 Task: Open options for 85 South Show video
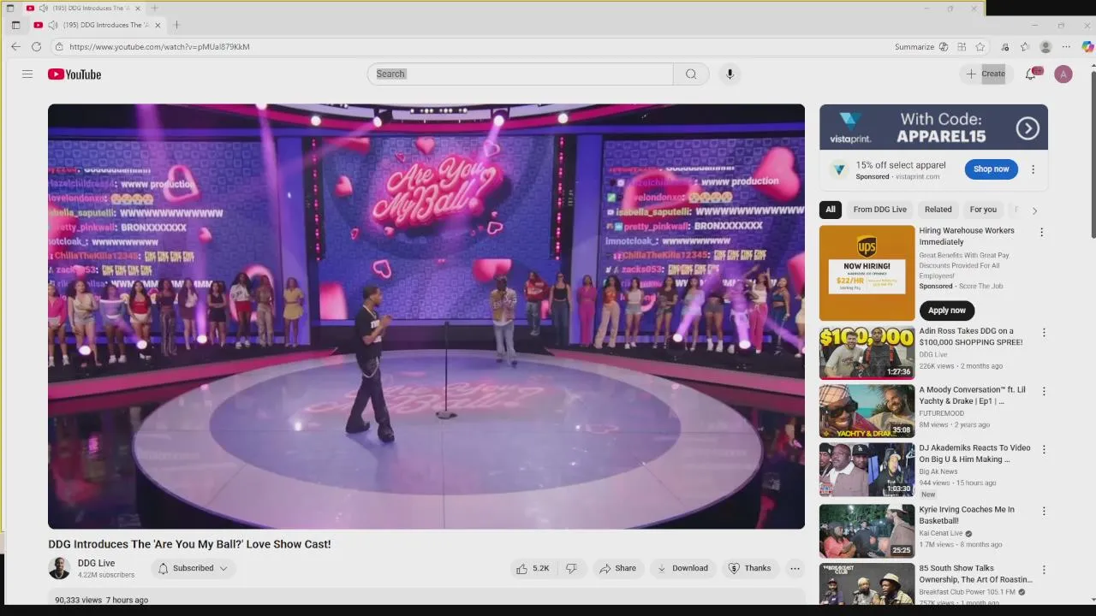coord(1043,569)
